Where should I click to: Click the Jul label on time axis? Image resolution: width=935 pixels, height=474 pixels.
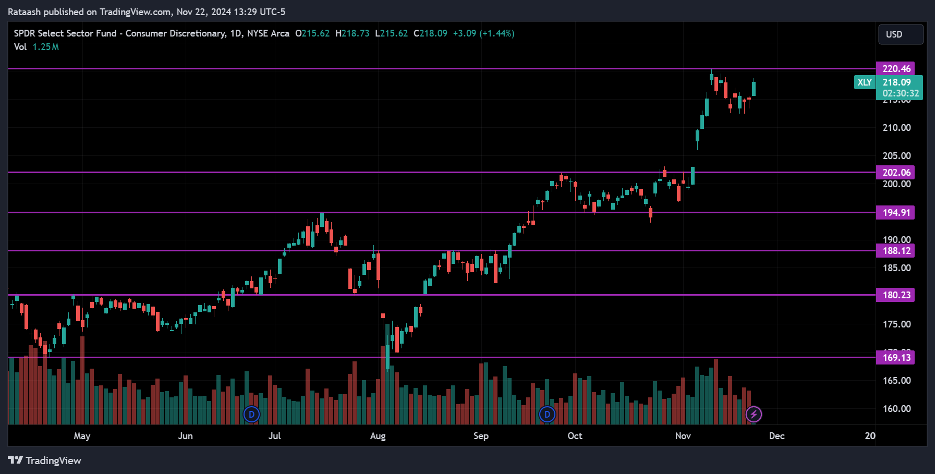pos(274,436)
